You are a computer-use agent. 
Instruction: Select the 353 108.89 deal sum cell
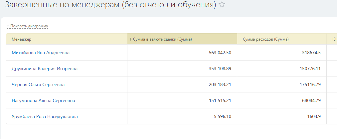tap(182, 69)
